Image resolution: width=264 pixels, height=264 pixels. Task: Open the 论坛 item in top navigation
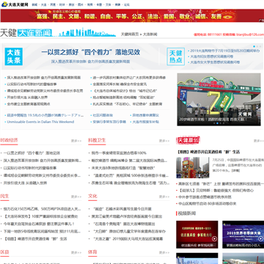tap(127, 4)
